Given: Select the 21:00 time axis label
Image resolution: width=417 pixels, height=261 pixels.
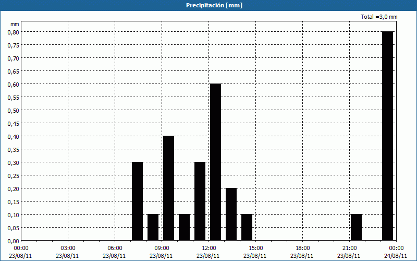Looking at the screenshot, I should tap(349, 248).
